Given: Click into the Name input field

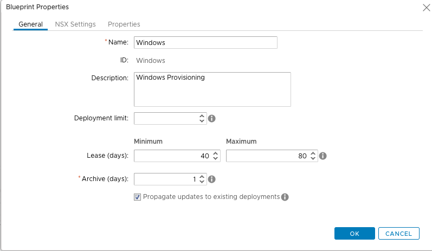Looking at the screenshot, I should tap(205, 43).
